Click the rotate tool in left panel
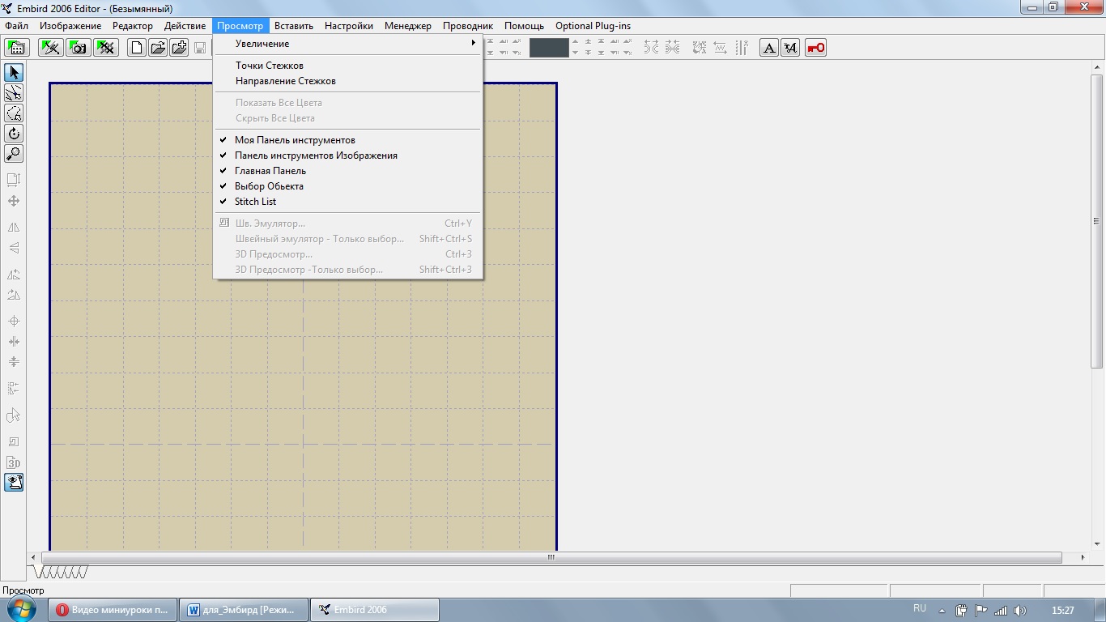Screen dimensions: 1106x622 pos(14,134)
